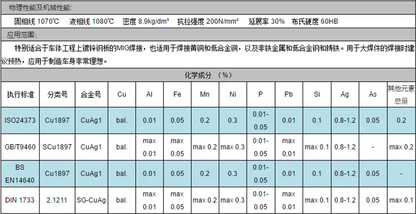Click the 执行标准 column header

[x=20, y=95]
